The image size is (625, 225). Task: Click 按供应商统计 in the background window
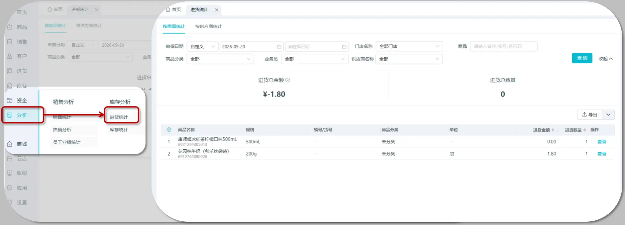[89, 26]
